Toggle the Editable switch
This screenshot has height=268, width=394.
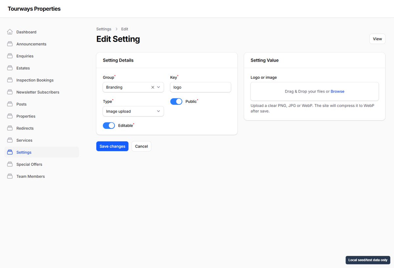(x=109, y=126)
